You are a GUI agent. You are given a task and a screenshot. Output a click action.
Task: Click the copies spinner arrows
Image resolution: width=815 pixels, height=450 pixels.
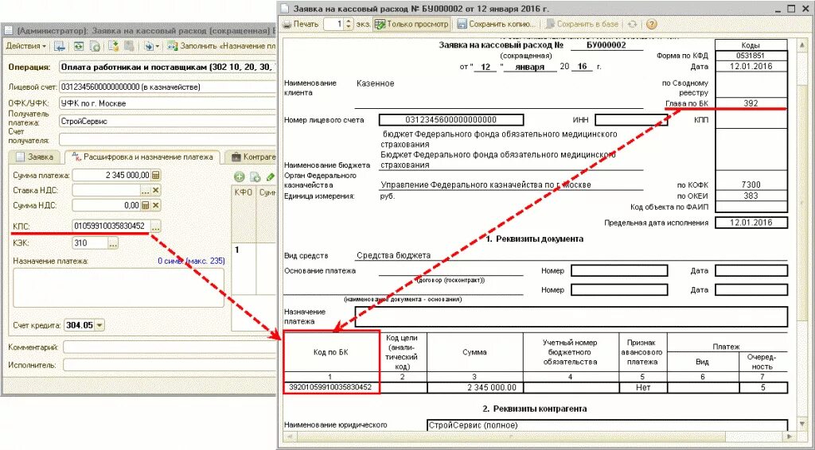click(349, 24)
